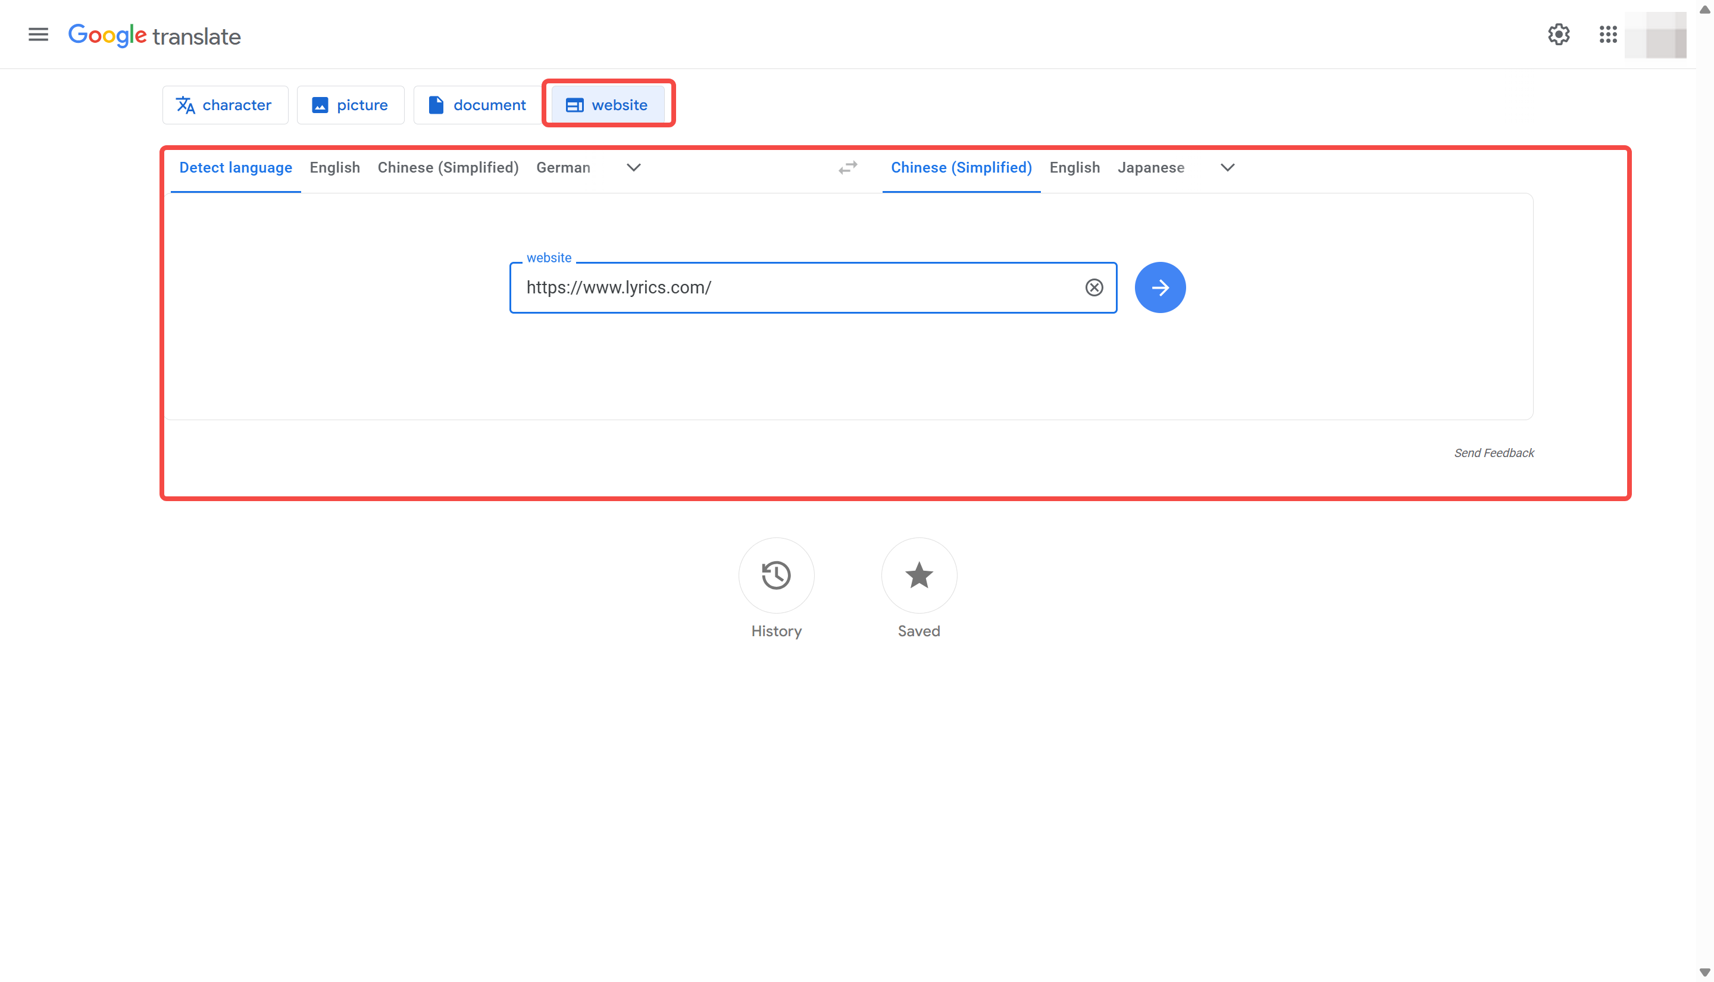The width and height of the screenshot is (1714, 982).
Task: Open Google Translate settings via gear icon
Action: pos(1559,35)
